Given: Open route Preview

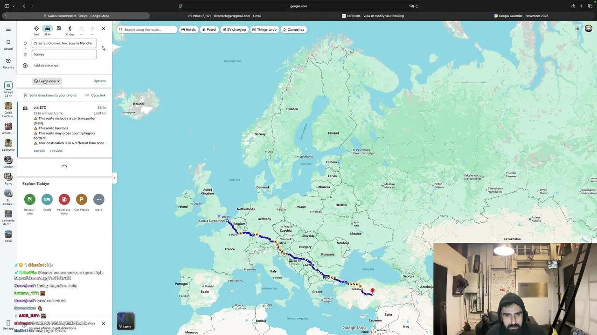Looking at the screenshot, I should (56, 151).
